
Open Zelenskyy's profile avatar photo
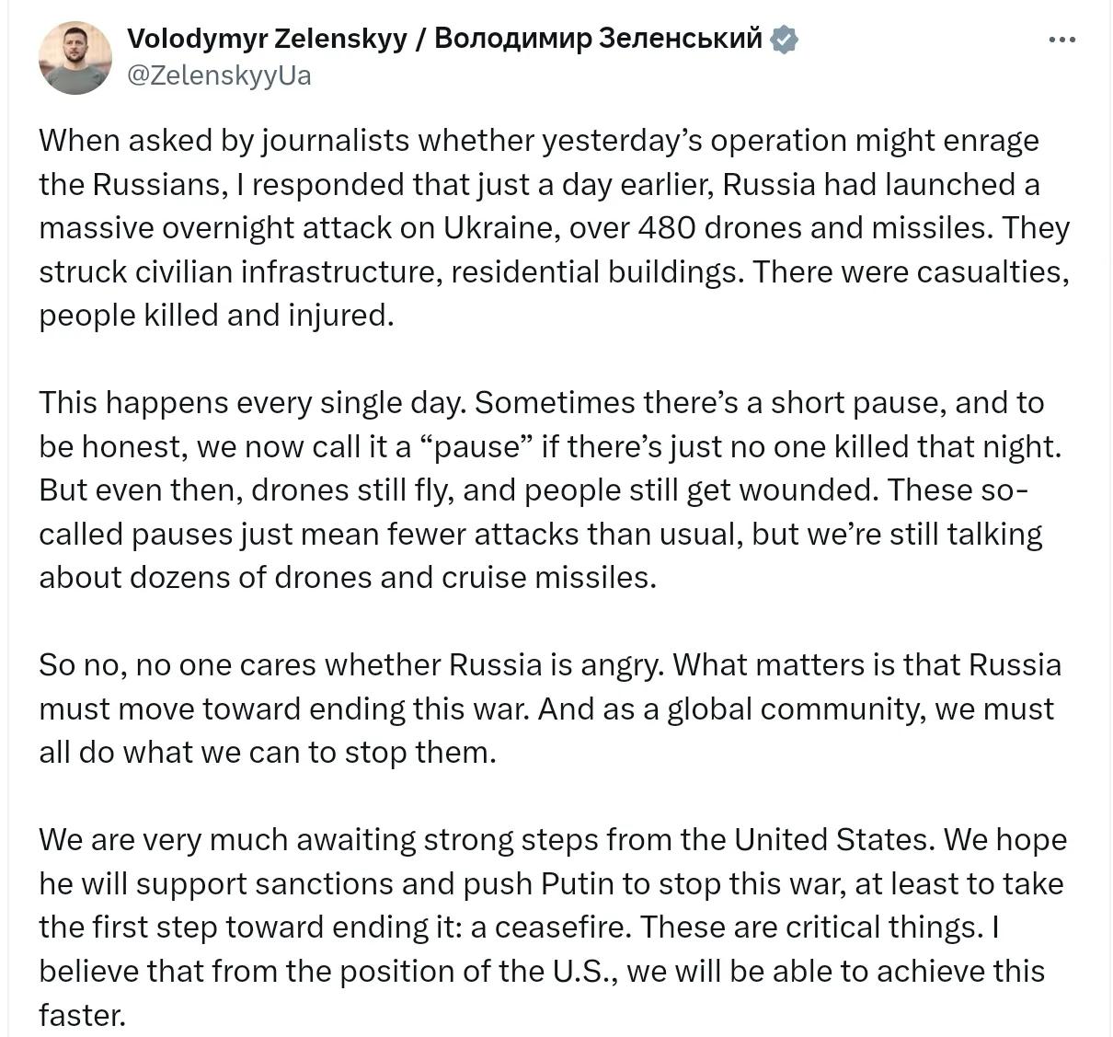pos(75,58)
